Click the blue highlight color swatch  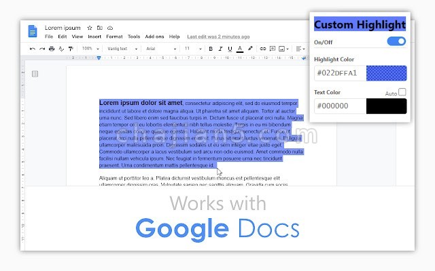pos(387,73)
